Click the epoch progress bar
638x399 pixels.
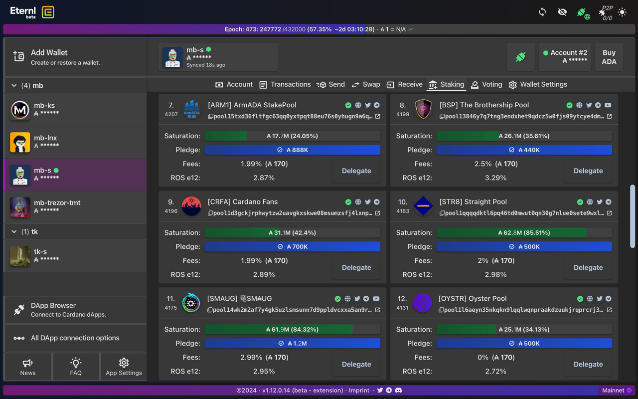319,29
